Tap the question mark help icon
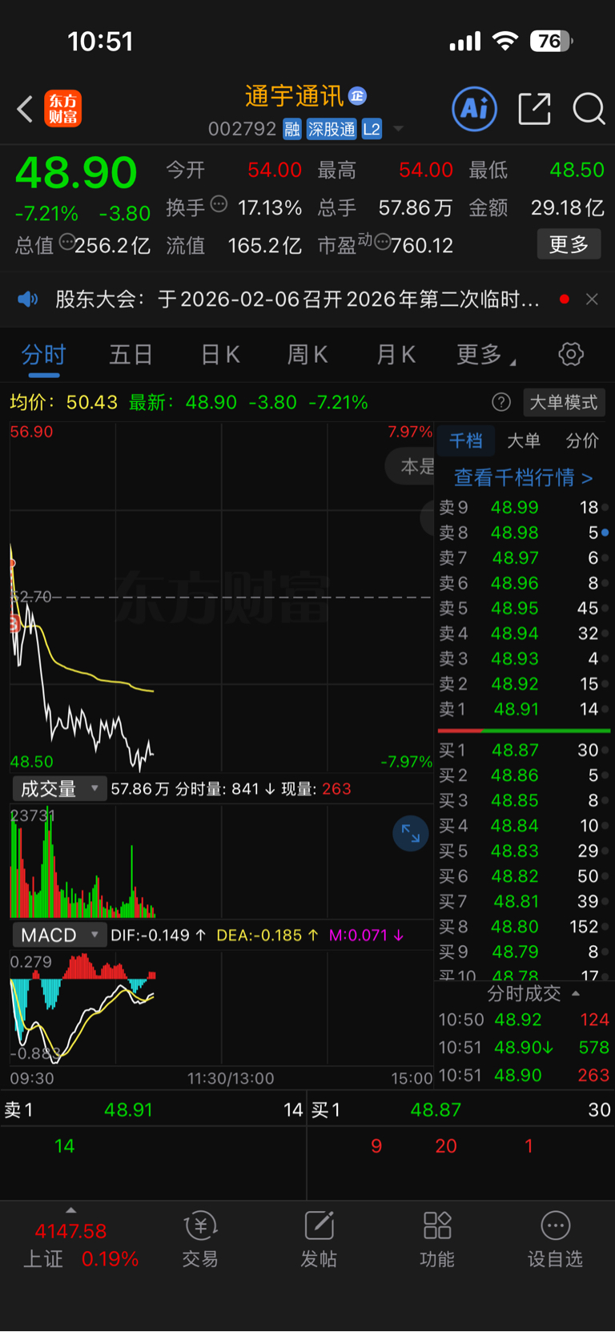The height and width of the screenshot is (1332, 615). coord(501,402)
